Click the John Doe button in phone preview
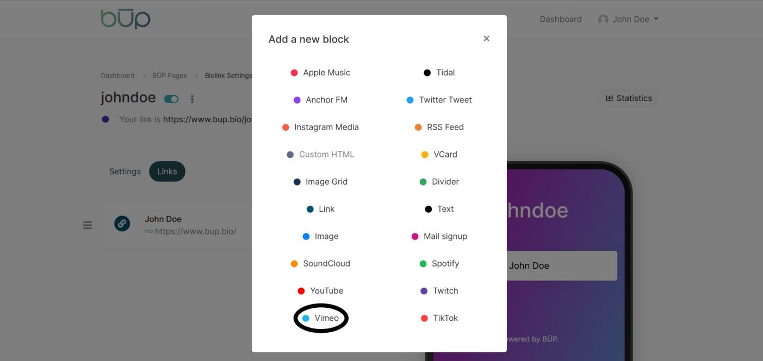The image size is (763, 361). point(562,265)
